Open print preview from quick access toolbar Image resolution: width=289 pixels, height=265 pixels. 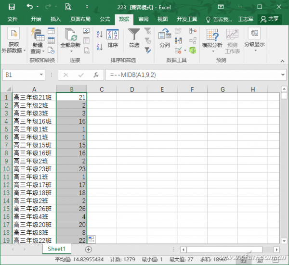click(68, 7)
